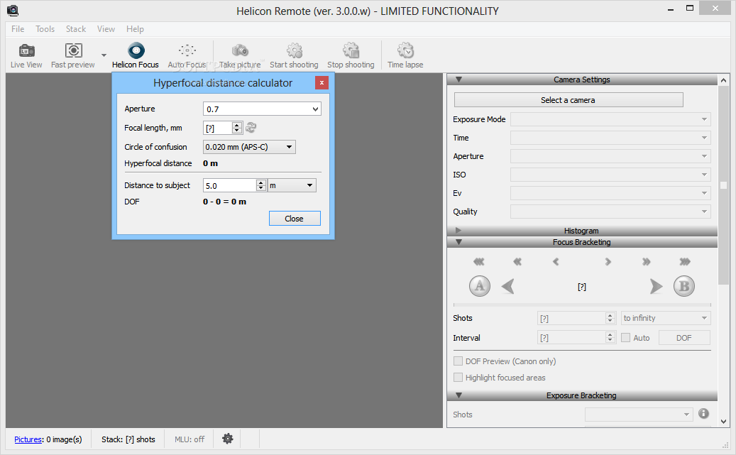Open the Fast preview dropdown arrow
736x455 pixels.
coord(104,55)
